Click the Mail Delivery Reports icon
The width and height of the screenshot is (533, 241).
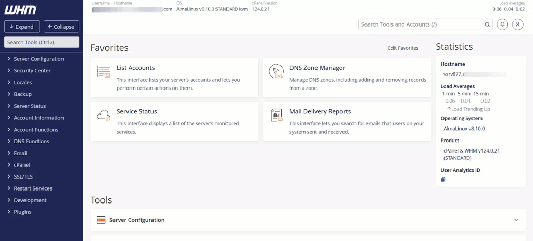[276, 116]
